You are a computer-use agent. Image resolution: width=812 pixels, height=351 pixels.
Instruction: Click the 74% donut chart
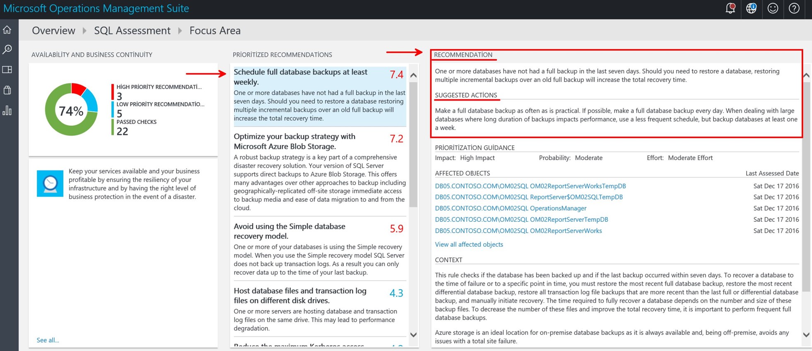tap(71, 110)
